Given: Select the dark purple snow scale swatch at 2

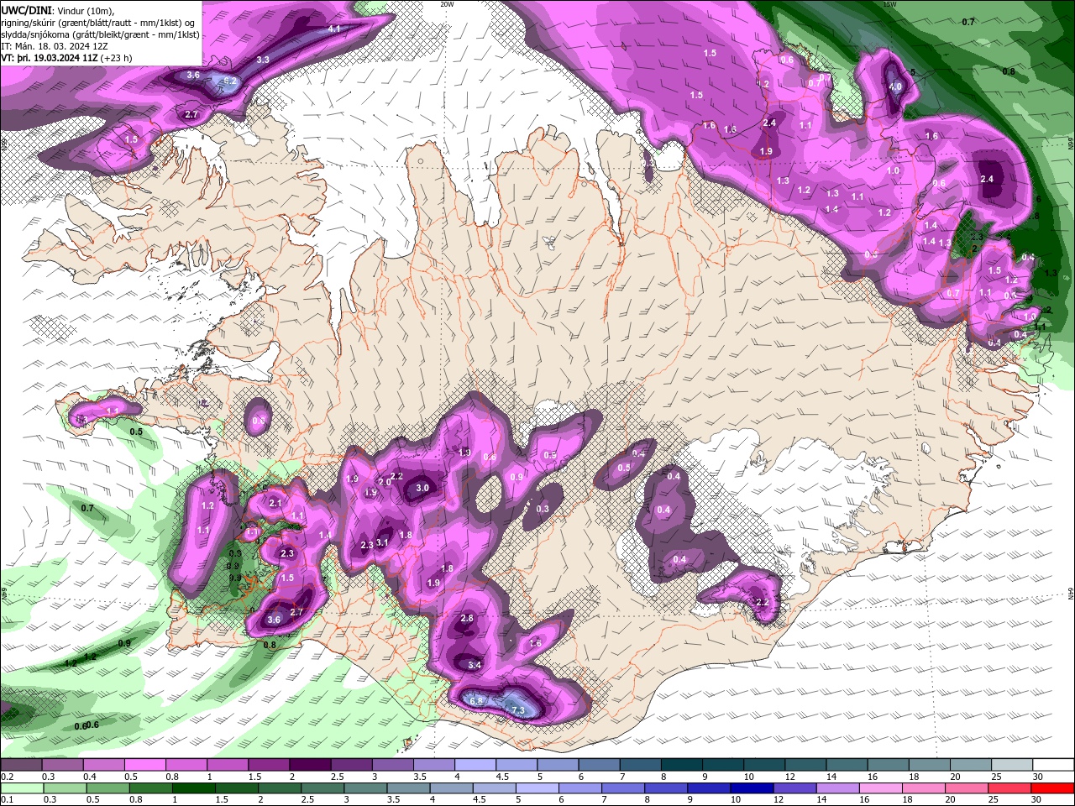Looking at the screenshot, I should (310, 765).
